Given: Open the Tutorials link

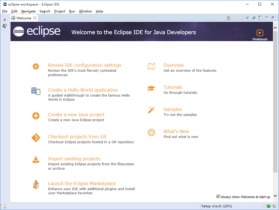Looking at the screenshot, I should [173, 87].
